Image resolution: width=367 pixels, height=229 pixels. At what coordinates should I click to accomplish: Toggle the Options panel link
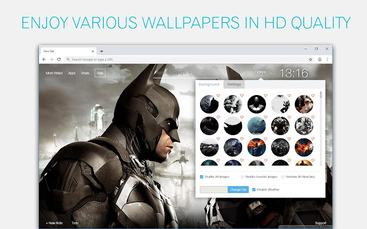click(260, 72)
